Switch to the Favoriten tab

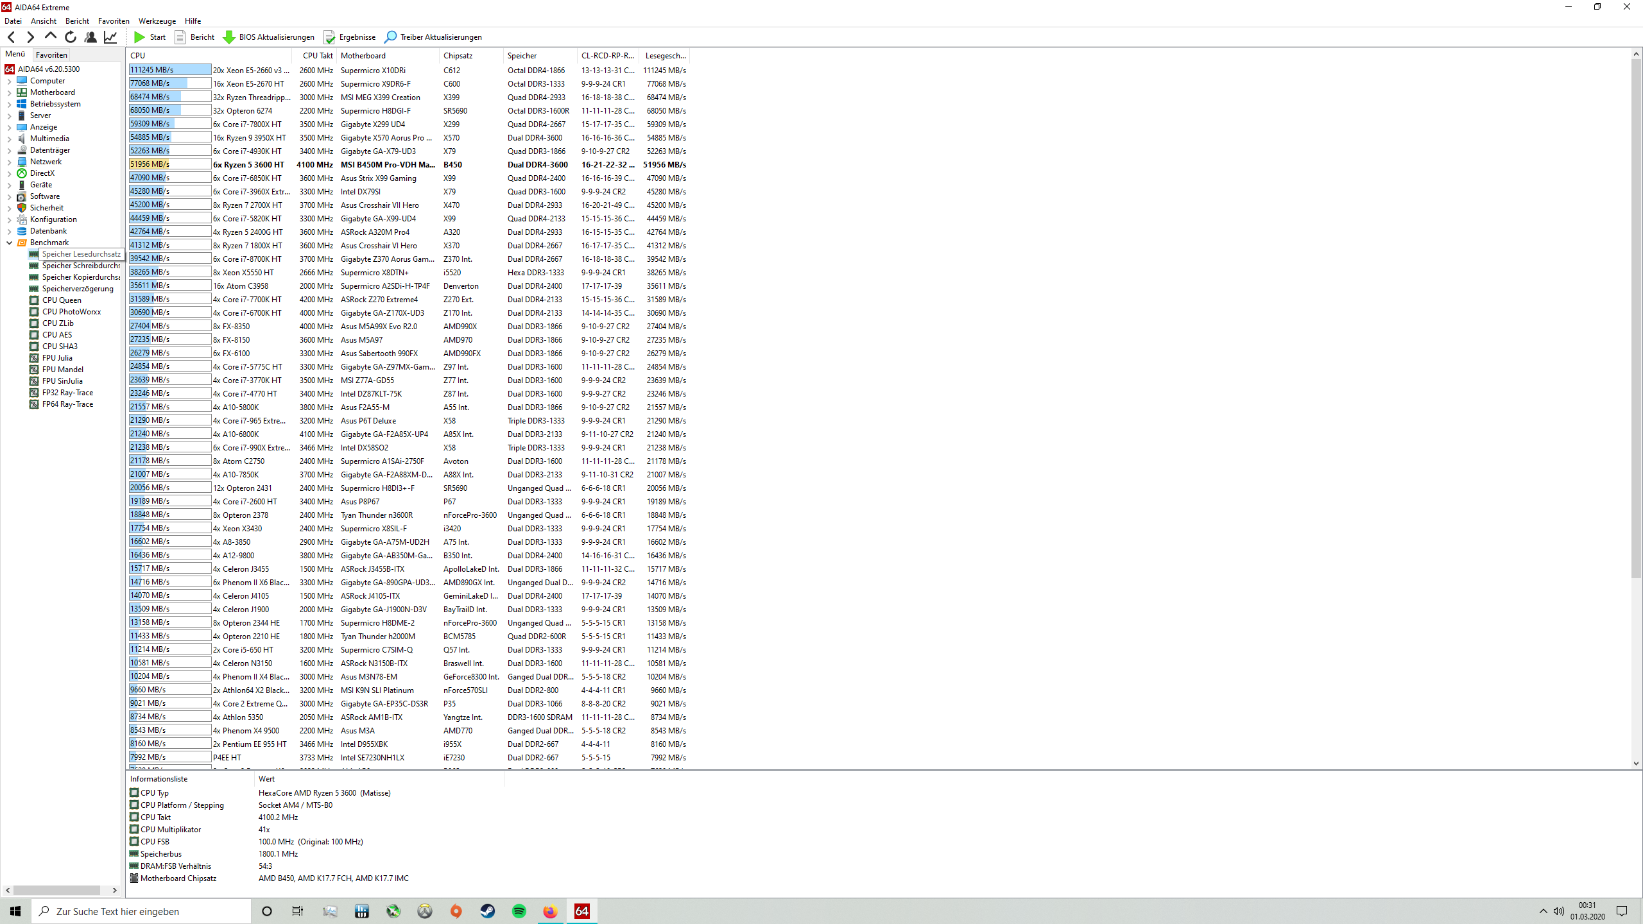(51, 55)
